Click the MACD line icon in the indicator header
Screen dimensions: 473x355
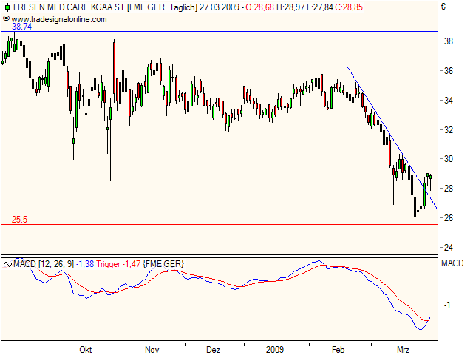7,264
